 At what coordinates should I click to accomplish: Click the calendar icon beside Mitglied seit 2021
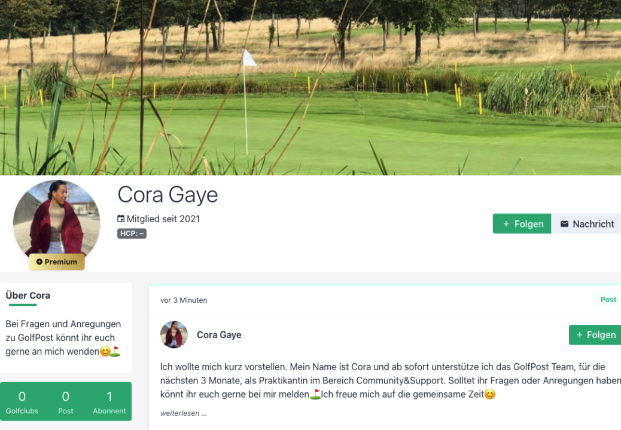(x=121, y=219)
